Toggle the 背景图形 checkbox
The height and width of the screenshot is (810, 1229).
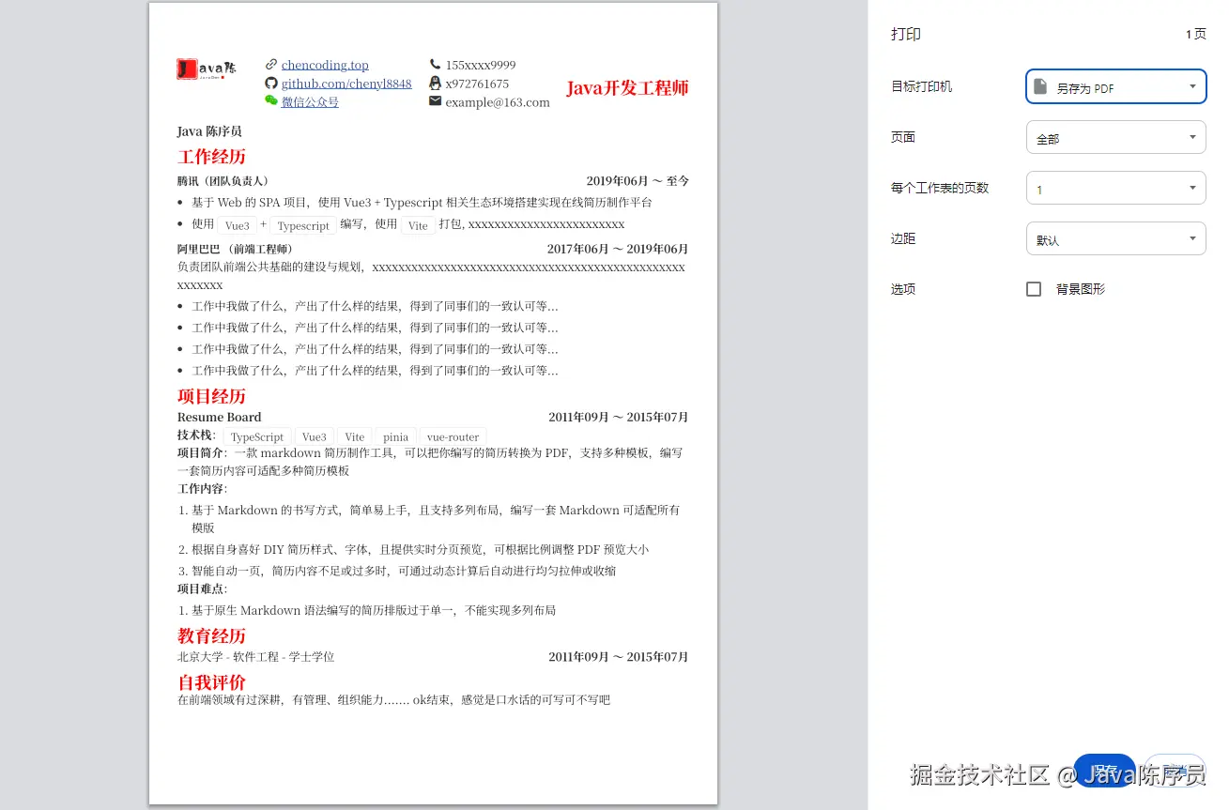click(x=1034, y=289)
